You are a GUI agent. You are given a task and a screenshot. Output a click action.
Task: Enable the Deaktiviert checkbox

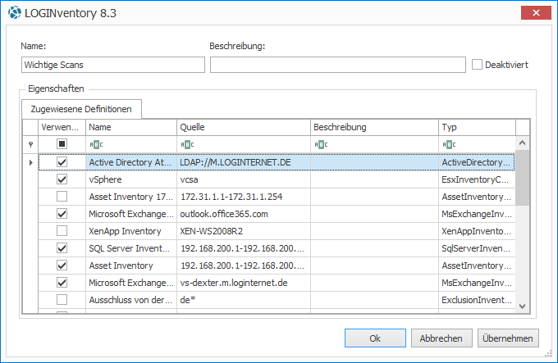[x=477, y=65]
